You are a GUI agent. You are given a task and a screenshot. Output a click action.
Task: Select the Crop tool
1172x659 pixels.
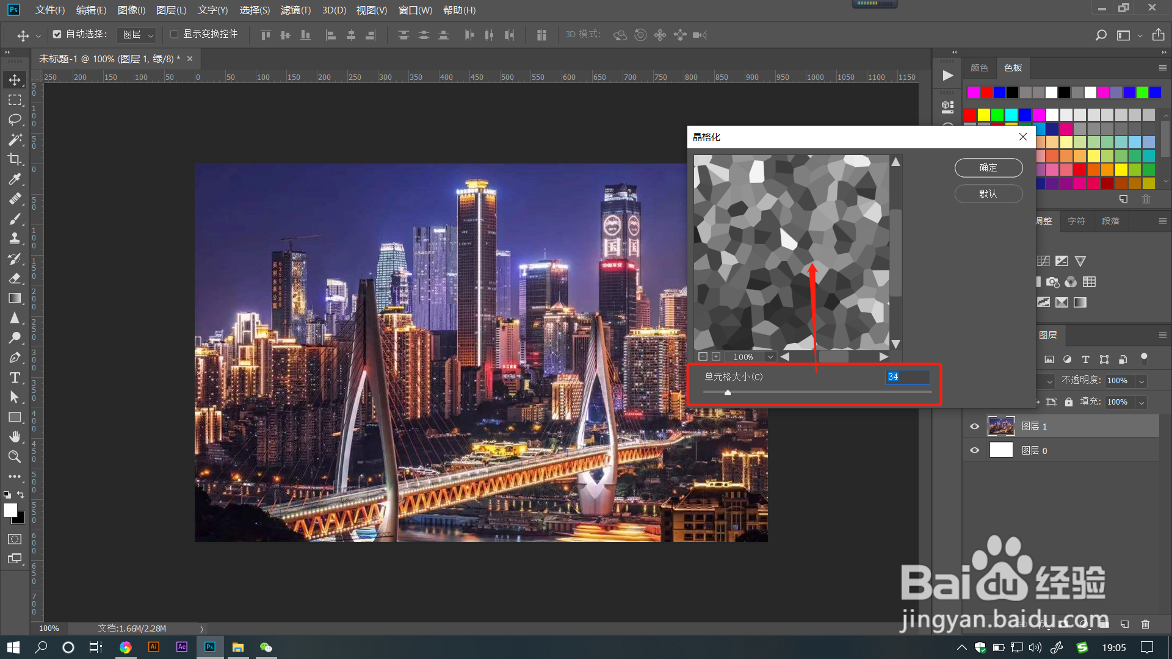(15, 159)
